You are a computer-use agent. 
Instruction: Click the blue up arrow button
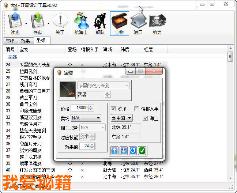point(115,151)
